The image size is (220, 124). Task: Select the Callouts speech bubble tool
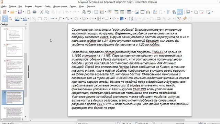pos(107,19)
